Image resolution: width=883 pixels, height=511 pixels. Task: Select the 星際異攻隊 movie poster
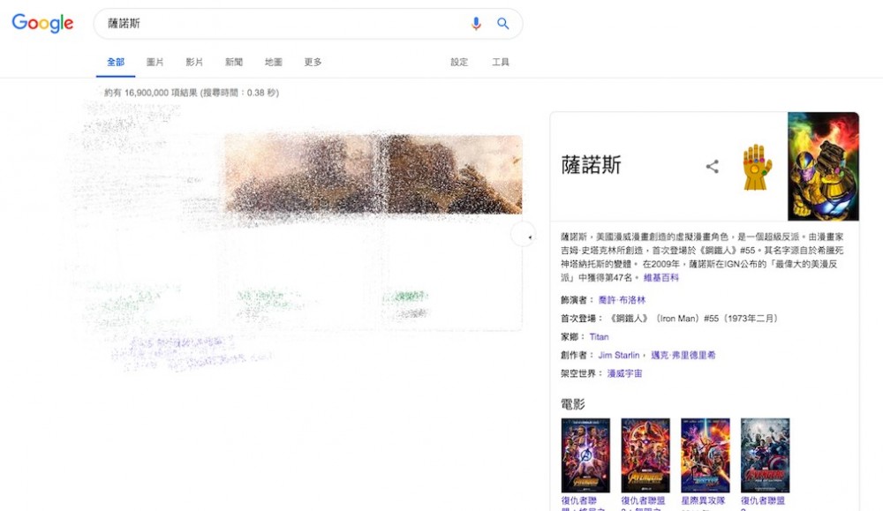(x=705, y=455)
